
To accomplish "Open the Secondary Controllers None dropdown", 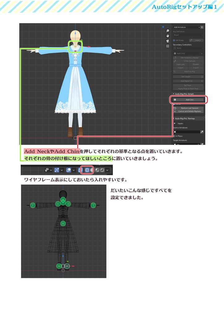I will (x=188, y=48).
